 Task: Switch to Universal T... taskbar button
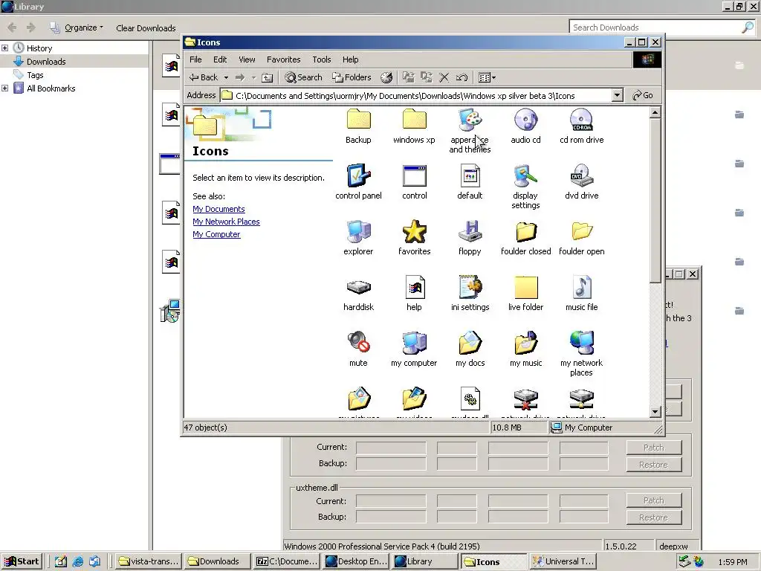tap(563, 561)
